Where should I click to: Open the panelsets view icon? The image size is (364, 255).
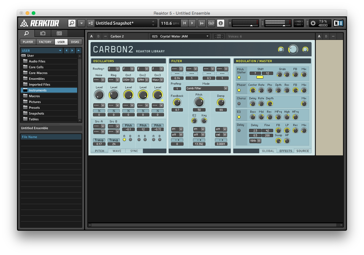pos(59,34)
